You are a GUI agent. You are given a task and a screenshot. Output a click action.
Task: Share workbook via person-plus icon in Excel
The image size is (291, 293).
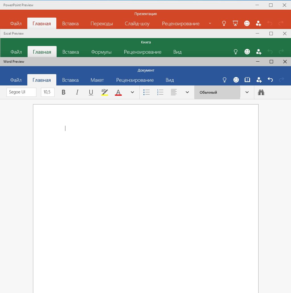[259, 52]
